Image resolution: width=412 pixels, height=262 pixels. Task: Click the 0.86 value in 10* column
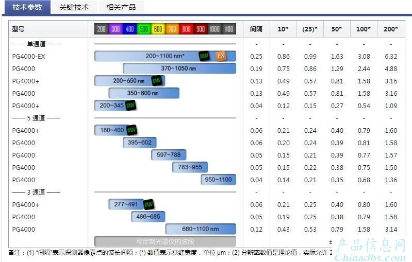(283, 57)
